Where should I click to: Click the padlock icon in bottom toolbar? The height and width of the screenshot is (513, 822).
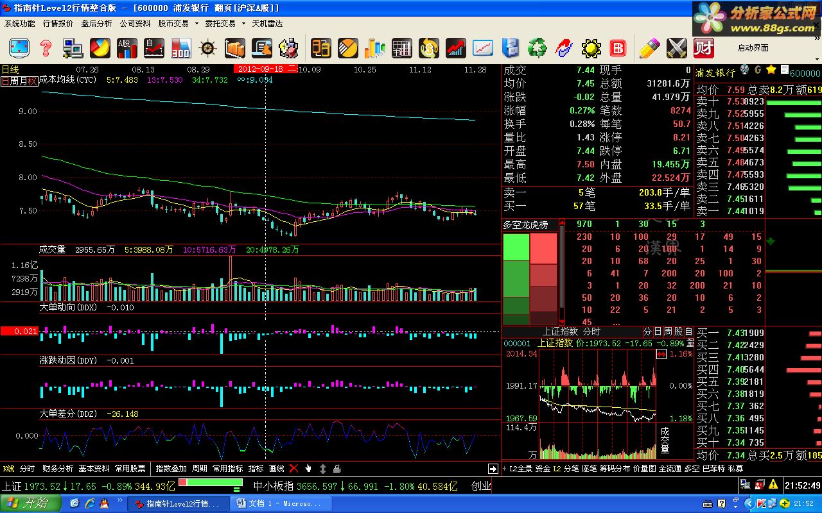[x=337, y=469]
